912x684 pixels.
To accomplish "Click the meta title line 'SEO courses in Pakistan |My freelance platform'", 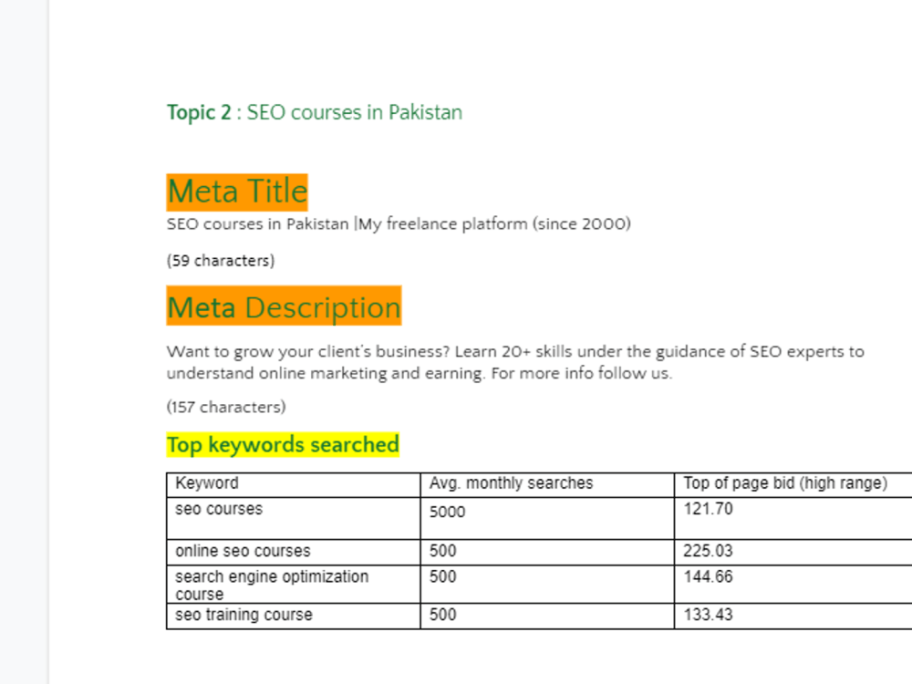I will (399, 224).
